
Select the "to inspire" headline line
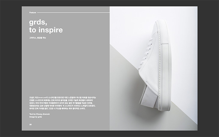46,30
